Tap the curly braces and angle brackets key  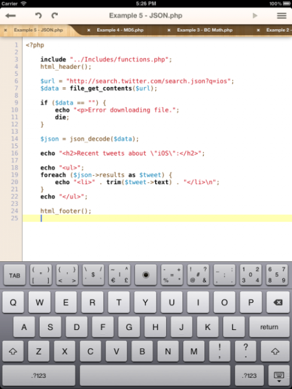tap(67, 276)
